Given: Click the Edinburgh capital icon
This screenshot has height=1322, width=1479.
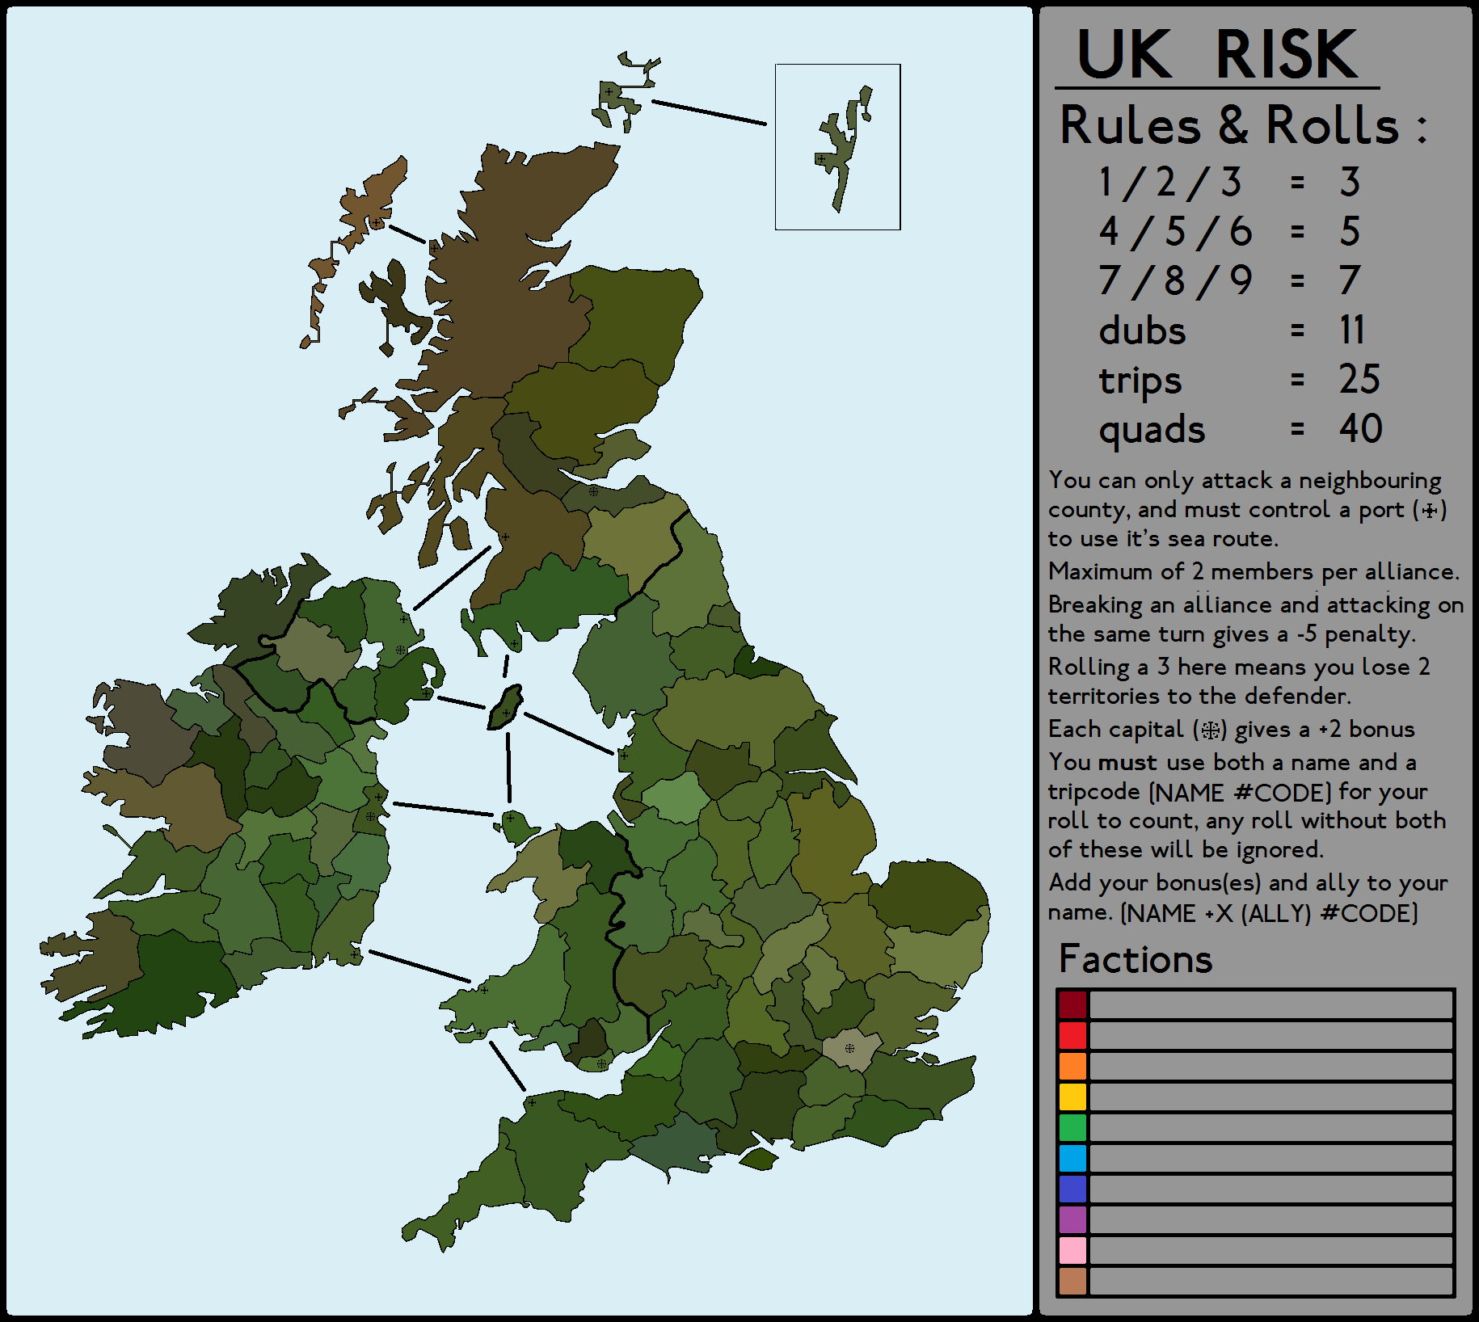Looking at the screenshot, I should [593, 490].
